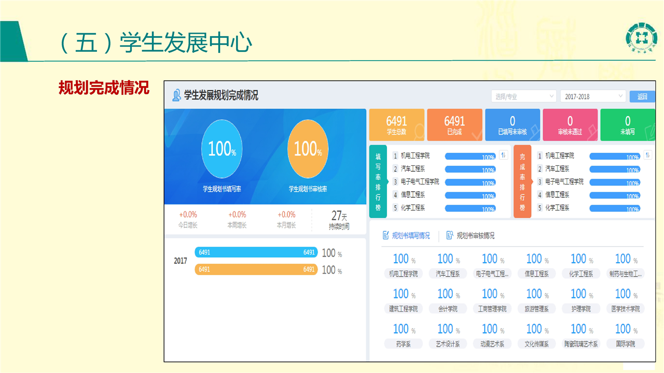Click the 规划书填写情况 edit icon

(385, 236)
